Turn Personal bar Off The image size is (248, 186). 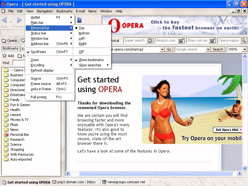pos(92,52)
